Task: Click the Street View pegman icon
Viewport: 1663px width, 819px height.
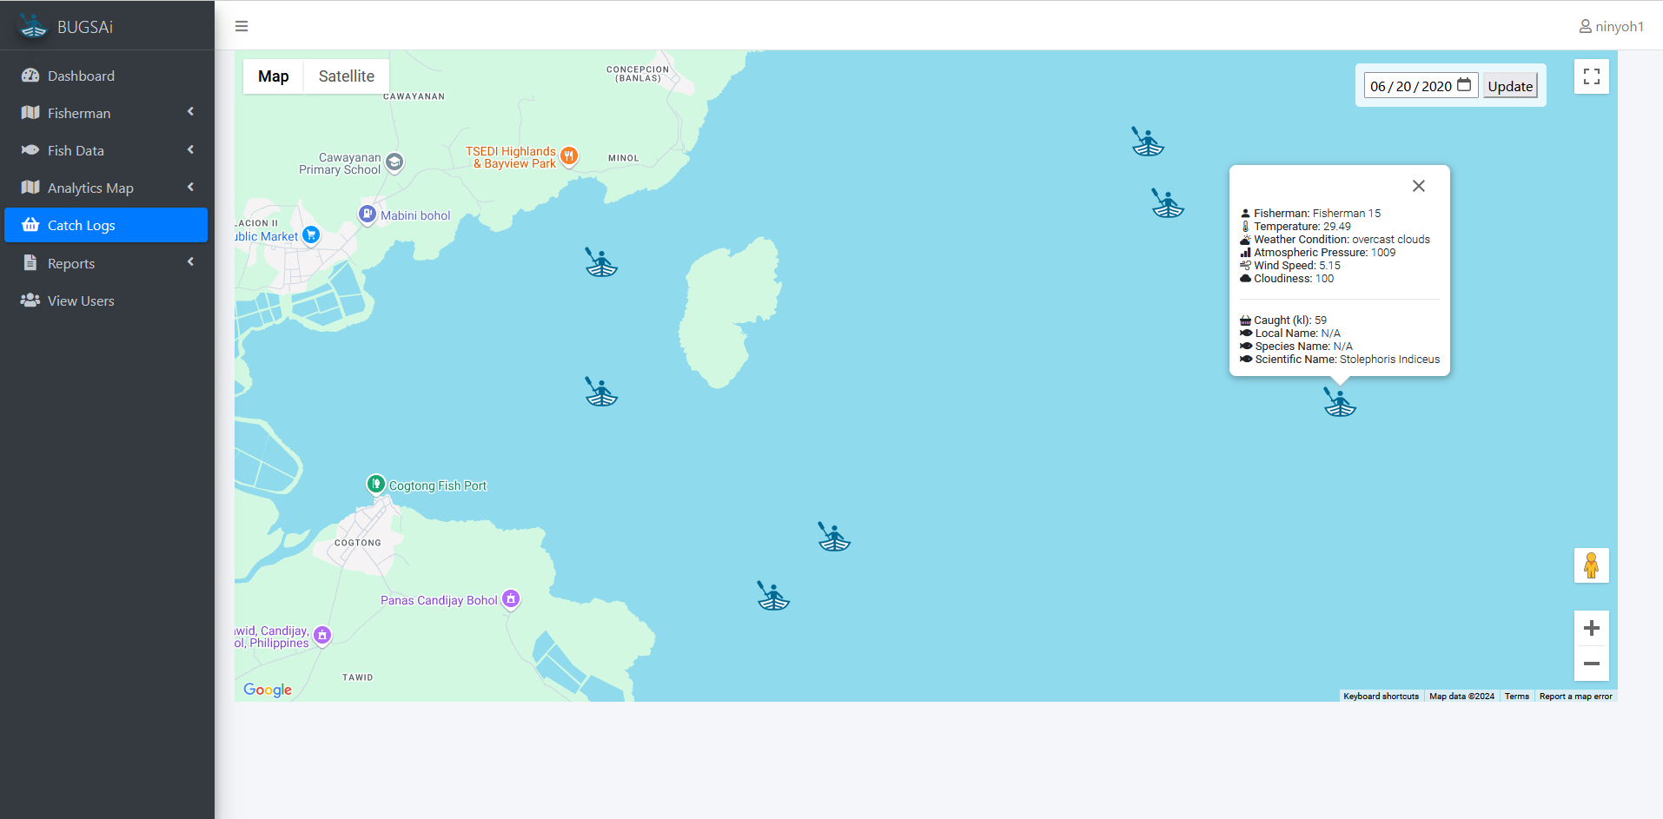Action: (1591, 565)
